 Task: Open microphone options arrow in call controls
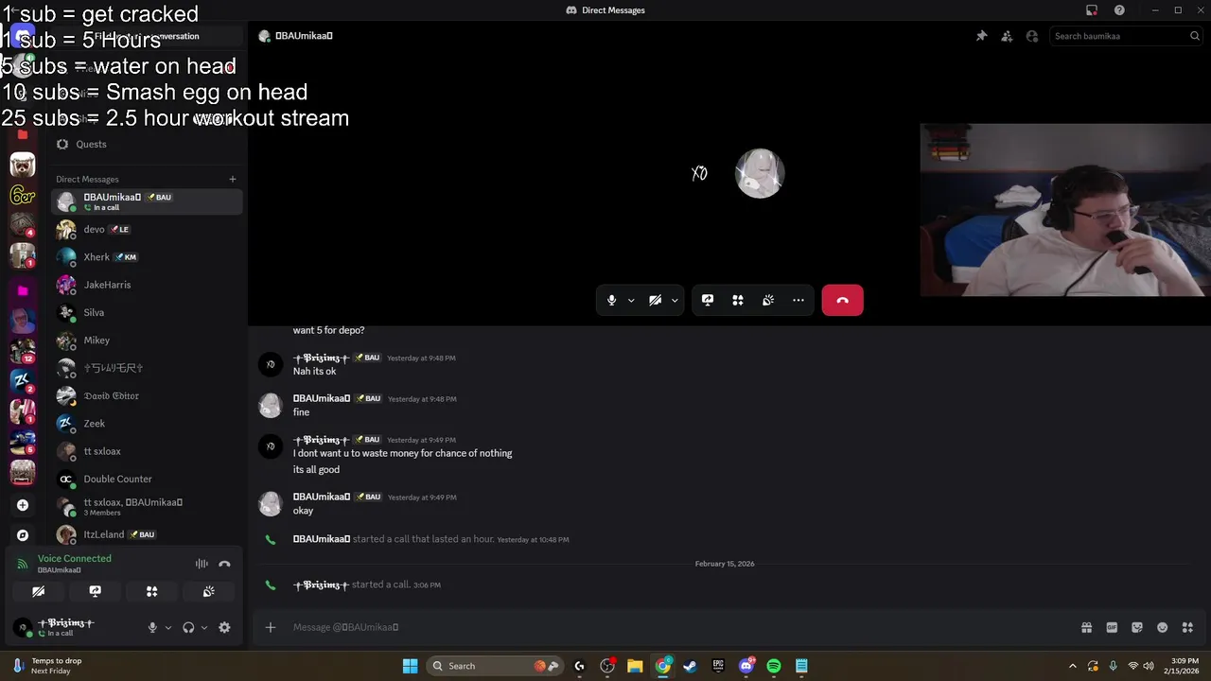click(x=631, y=301)
